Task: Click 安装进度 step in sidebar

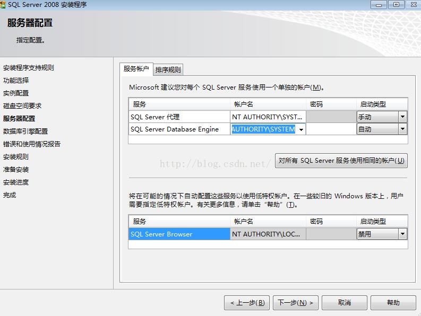Action: point(16,182)
